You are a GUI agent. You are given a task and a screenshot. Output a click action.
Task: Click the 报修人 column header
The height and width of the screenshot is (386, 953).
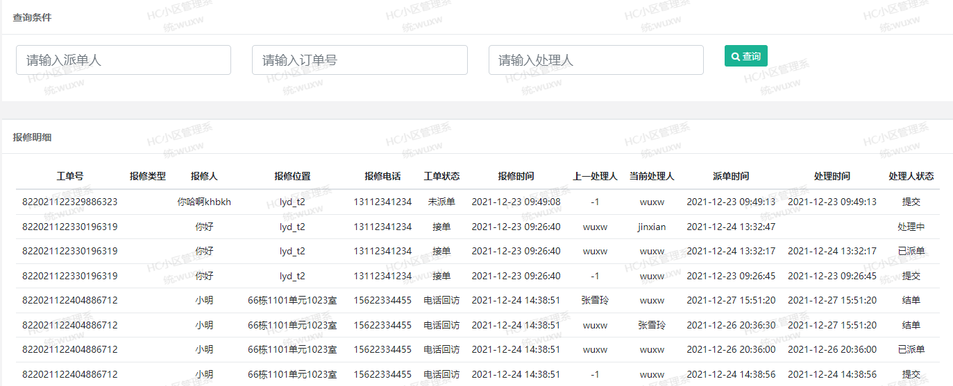point(204,176)
